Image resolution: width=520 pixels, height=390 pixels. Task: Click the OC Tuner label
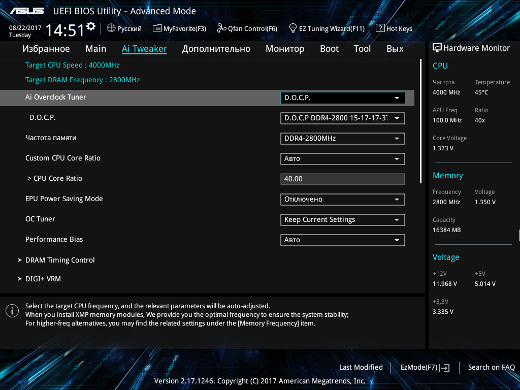(x=40, y=219)
